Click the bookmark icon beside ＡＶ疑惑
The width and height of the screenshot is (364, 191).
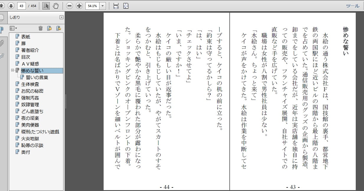(17, 64)
